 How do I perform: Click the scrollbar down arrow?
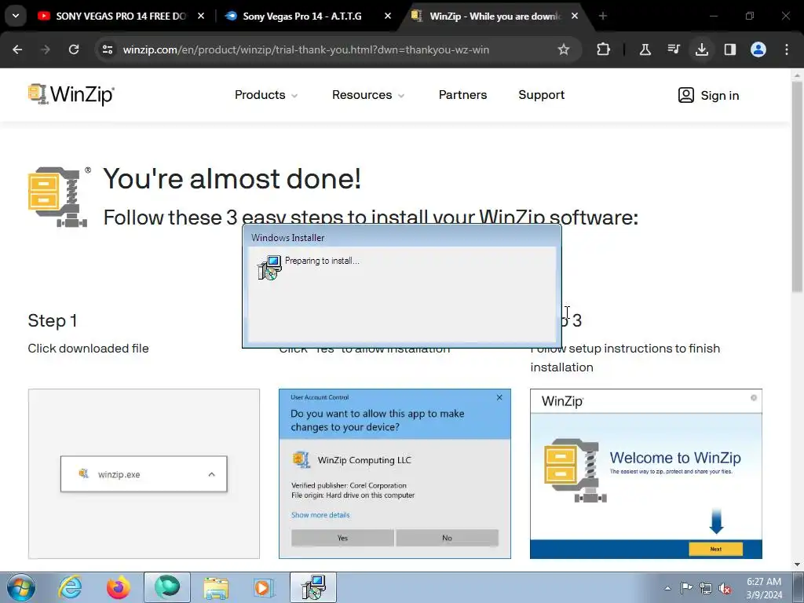point(797,565)
